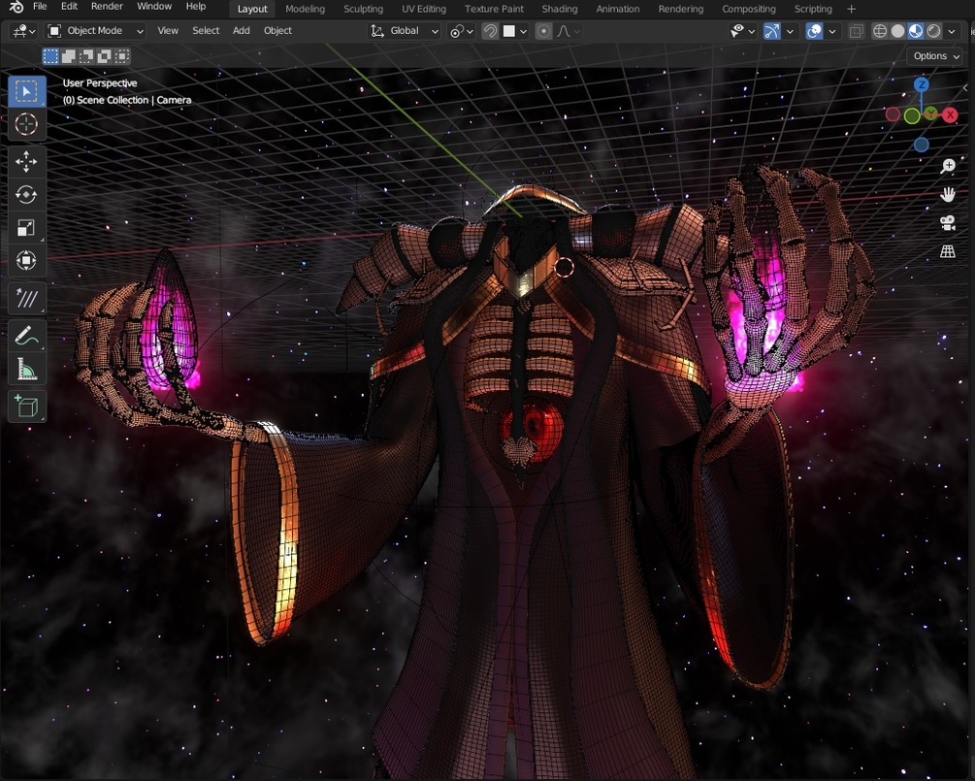
Task: Toggle X-ray mode
Action: 857,30
